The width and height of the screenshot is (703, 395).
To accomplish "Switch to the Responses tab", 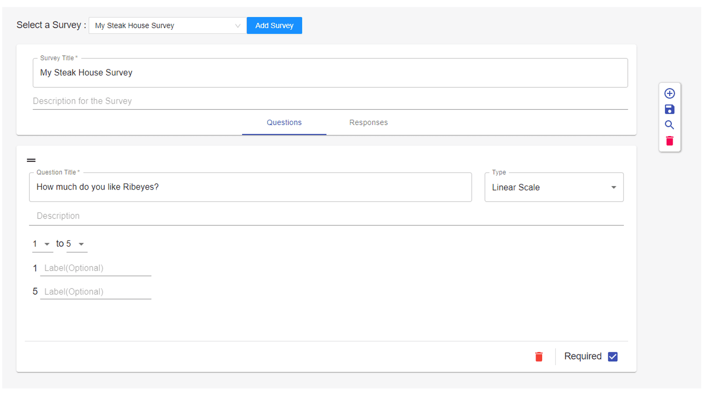I will [368, 122].
